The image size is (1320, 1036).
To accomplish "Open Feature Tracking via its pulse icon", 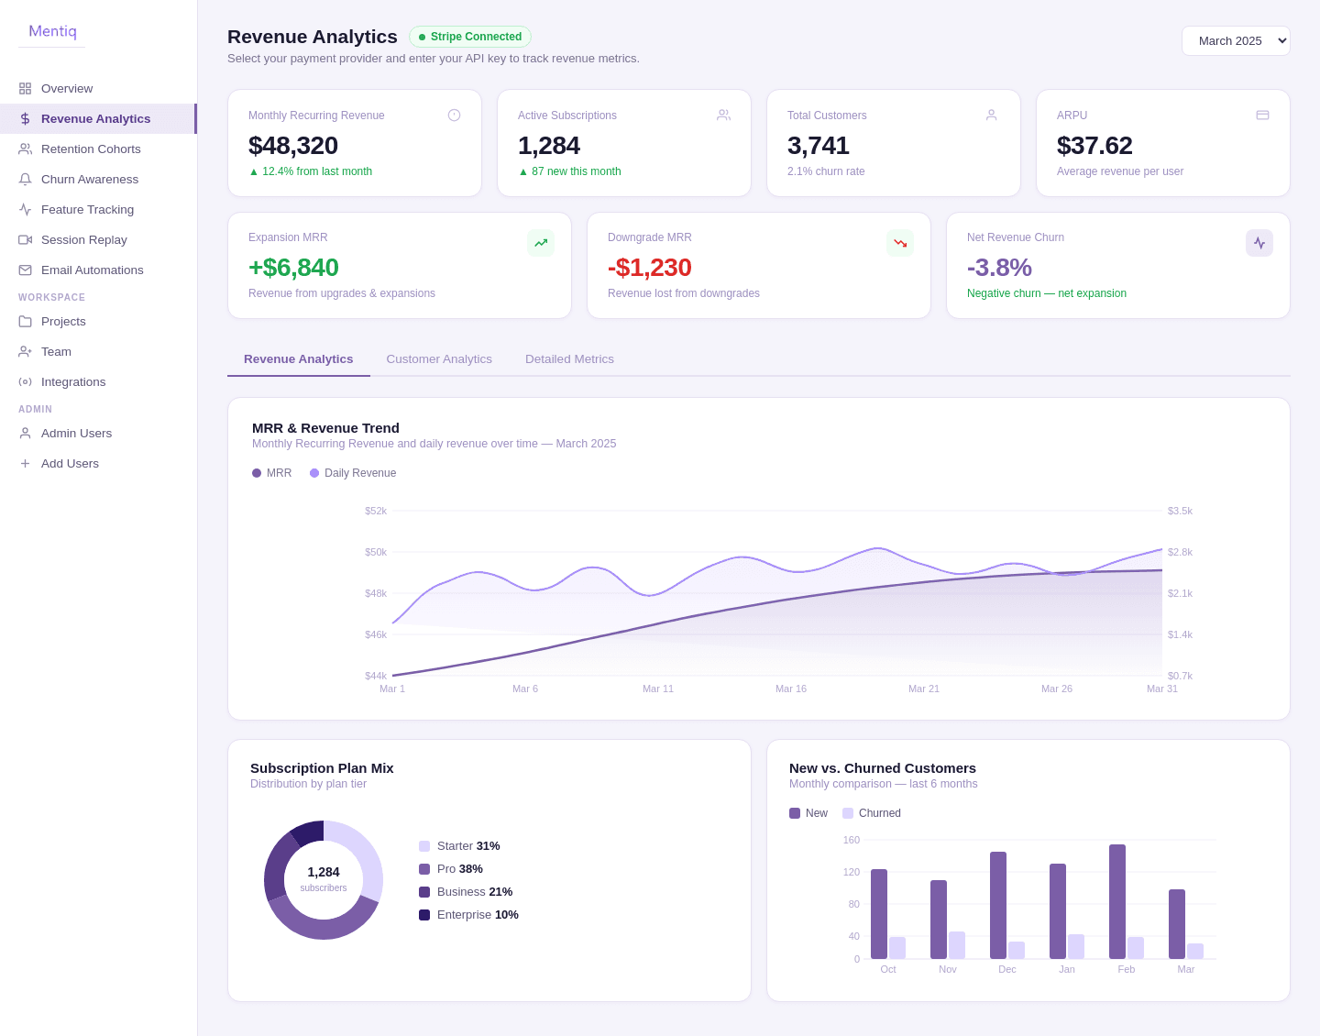I will click(26, 209).
